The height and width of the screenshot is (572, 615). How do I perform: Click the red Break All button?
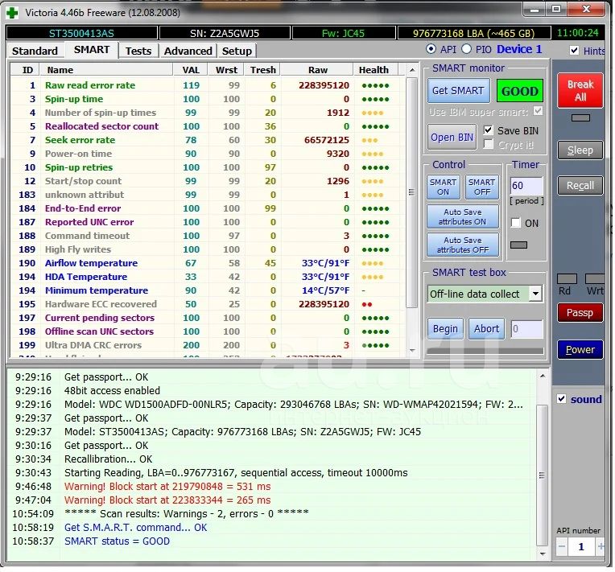coord(580,91)
